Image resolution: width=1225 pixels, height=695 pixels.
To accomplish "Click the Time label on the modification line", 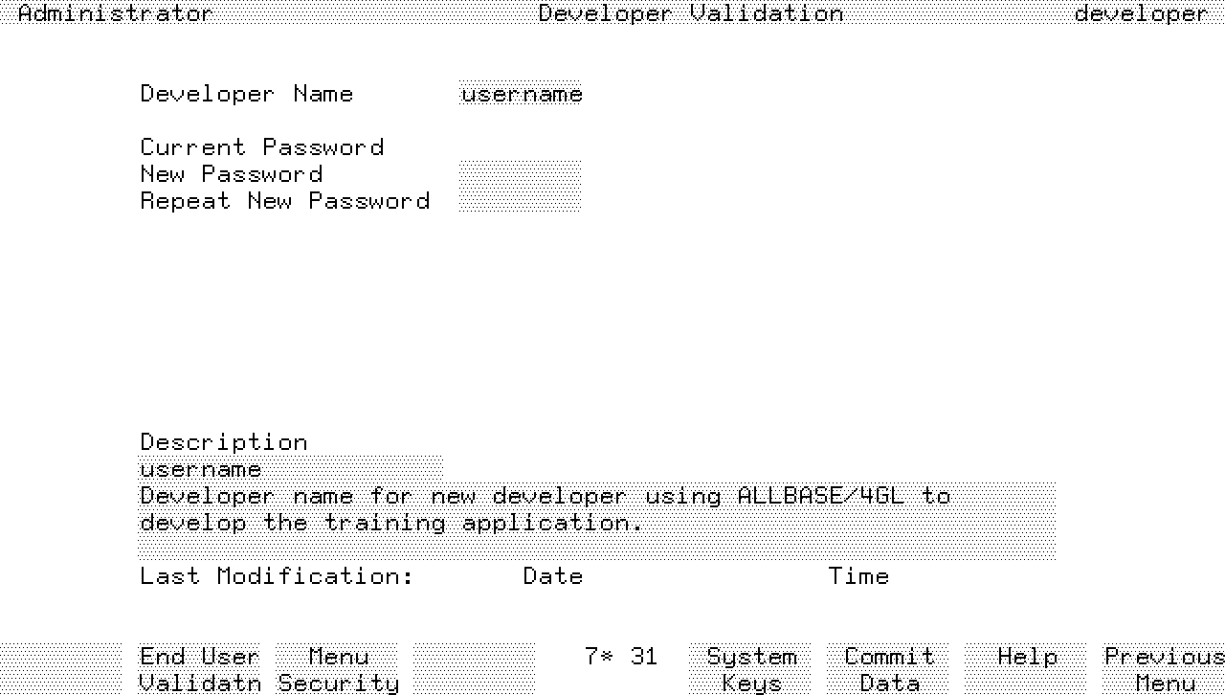I will point(858,576).
